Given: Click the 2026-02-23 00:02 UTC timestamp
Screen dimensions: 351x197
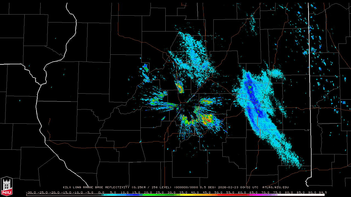Looking at the screenshot, I should [238, 187].
